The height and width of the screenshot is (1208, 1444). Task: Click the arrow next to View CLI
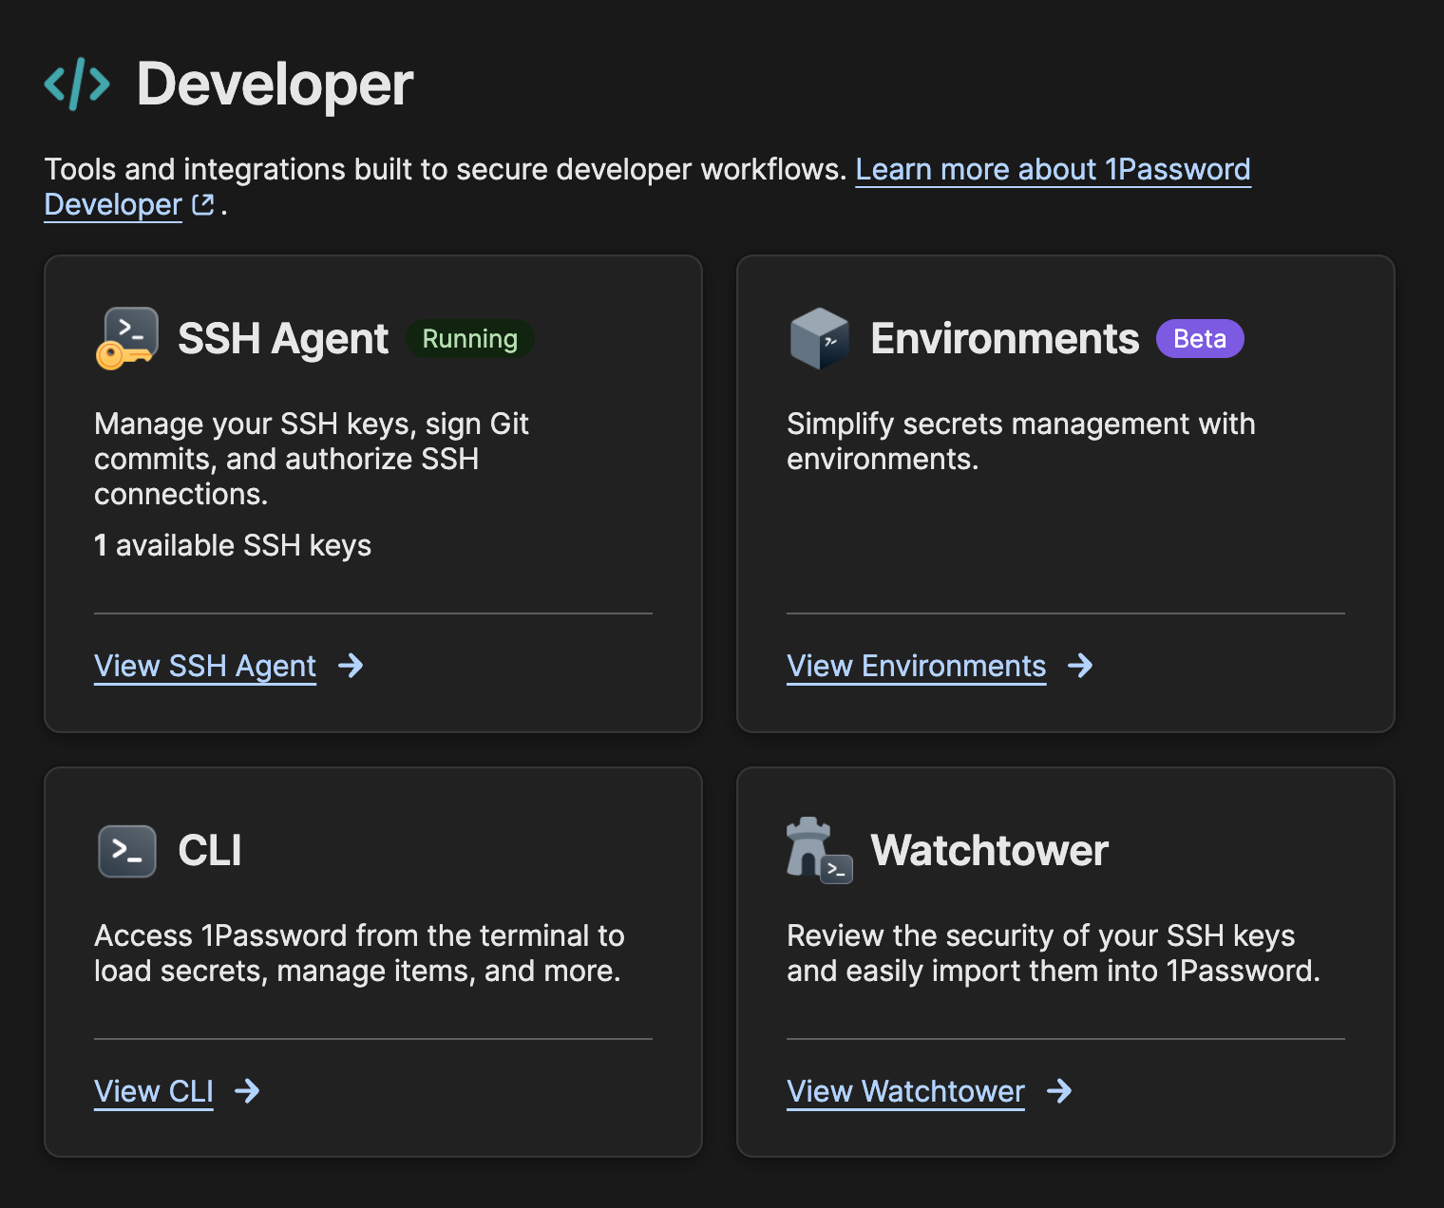(x=247, y=1091)
